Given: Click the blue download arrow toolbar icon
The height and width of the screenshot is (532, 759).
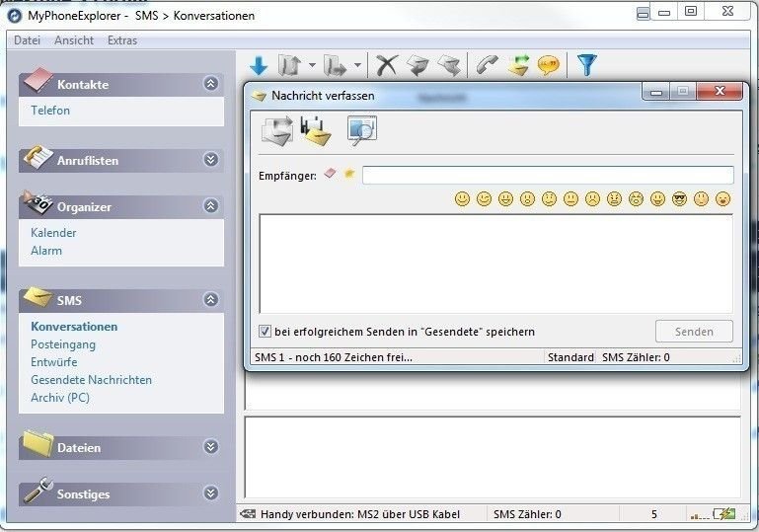Looking at the screenshot, I should [x=259, y=65].
